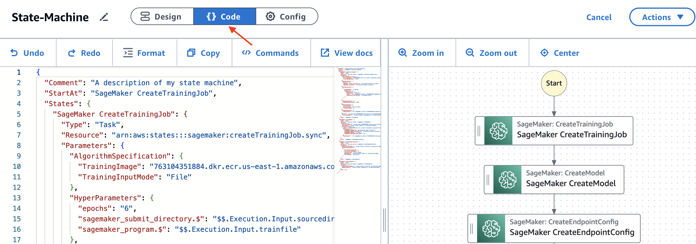Click the "Resource" key on line 7

point(82,135)
